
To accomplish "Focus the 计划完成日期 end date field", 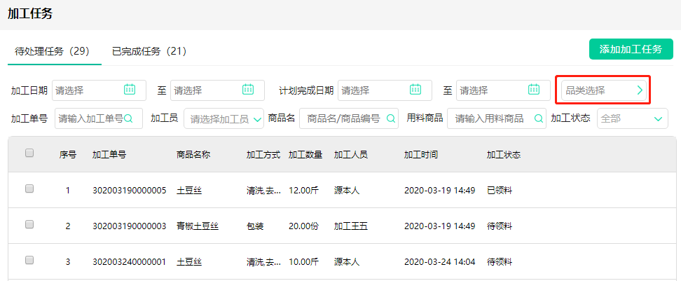I will click(x=503, y=90).
